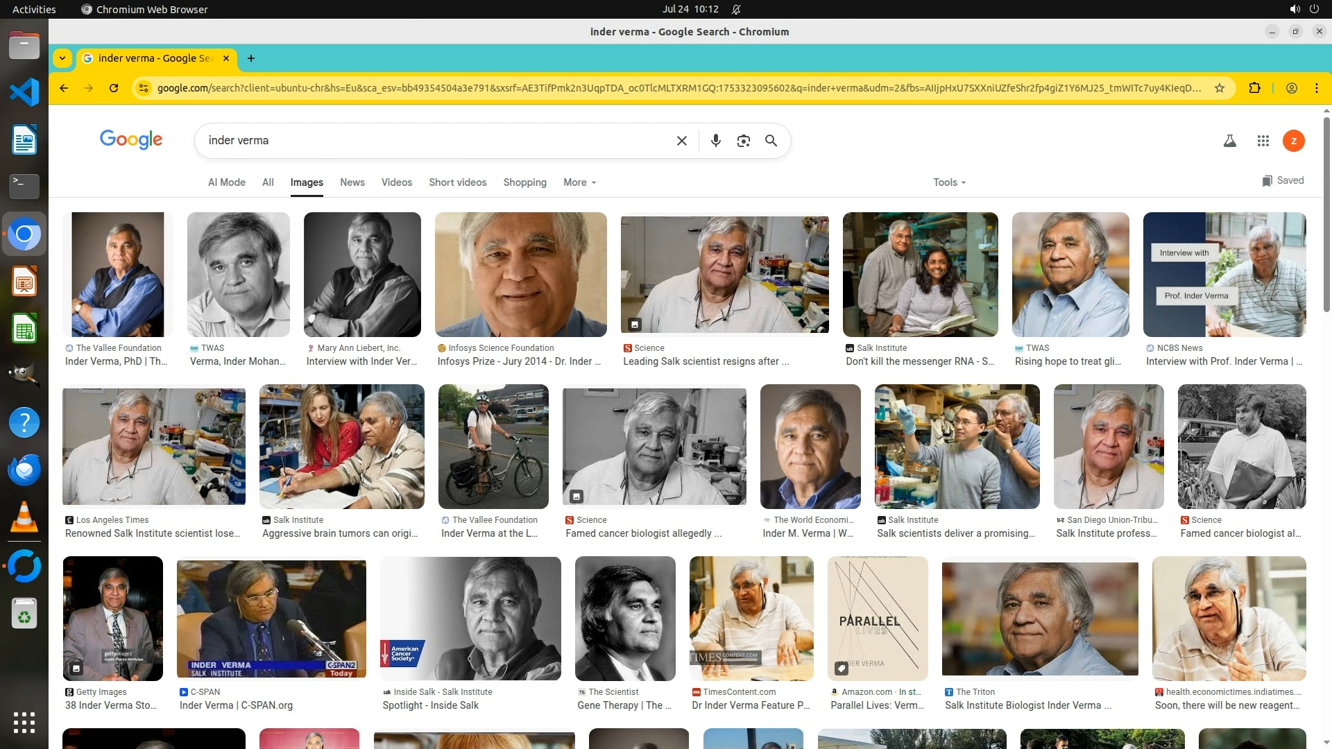Screen dimensions: 1332x749
Task: Expand the Tools dropdown
Action: coord(949,182)
